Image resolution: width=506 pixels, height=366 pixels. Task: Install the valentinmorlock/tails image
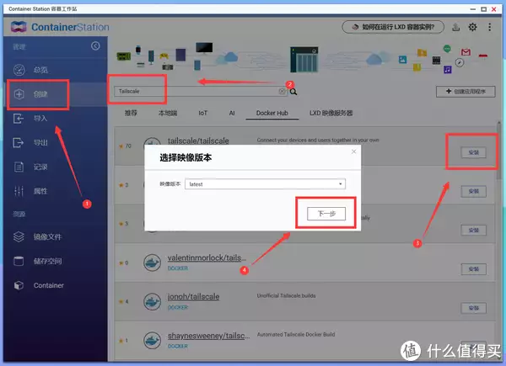point(473,269)
